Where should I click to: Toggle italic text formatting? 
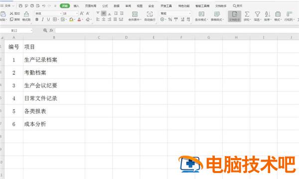click(43, 19)
